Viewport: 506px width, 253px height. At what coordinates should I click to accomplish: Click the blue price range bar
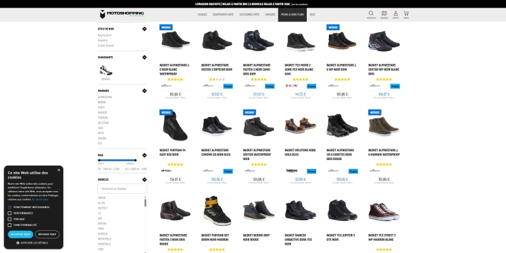(x=117, y=160)
